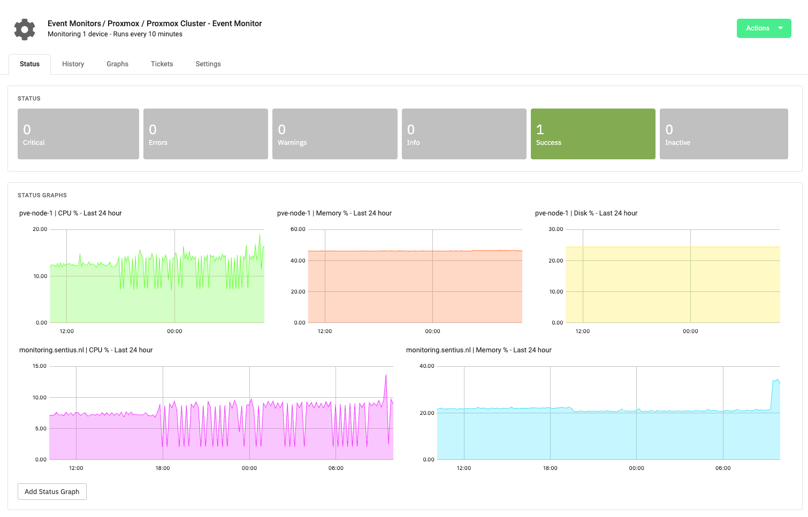This screenshot has width=808, height=517.
Task: Open the Warnings status tile
Action: pos(334,134)
